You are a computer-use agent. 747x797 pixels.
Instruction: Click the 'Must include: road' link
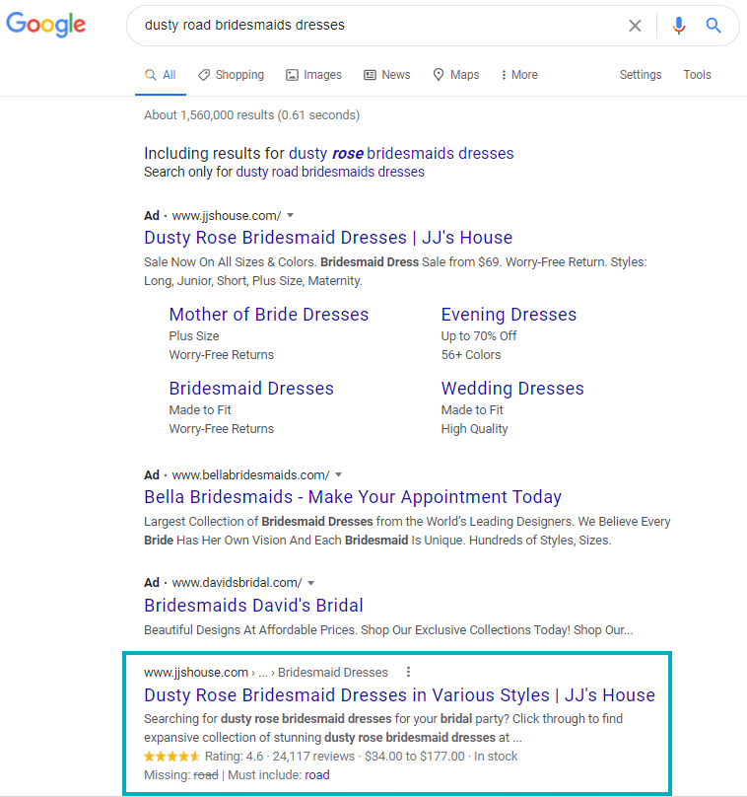pos(316,774)
